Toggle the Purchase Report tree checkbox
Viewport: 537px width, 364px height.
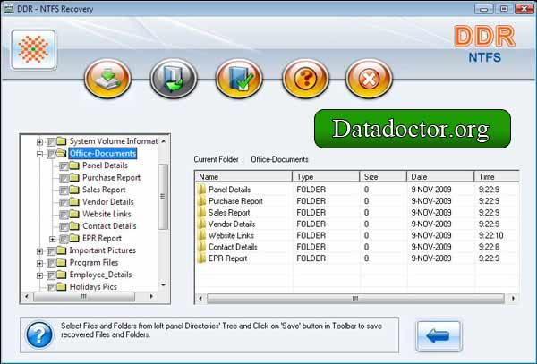(64, 178)
